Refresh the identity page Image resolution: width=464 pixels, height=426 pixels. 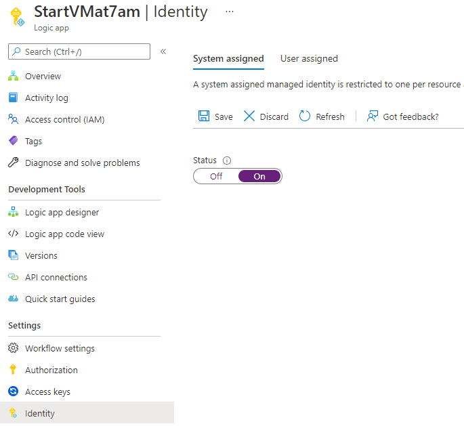(x=322, y=116)
